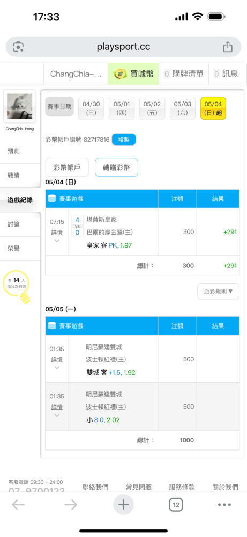
Task: Select the 05/04 (日) date toggle
Action: (x=213, y=108)
